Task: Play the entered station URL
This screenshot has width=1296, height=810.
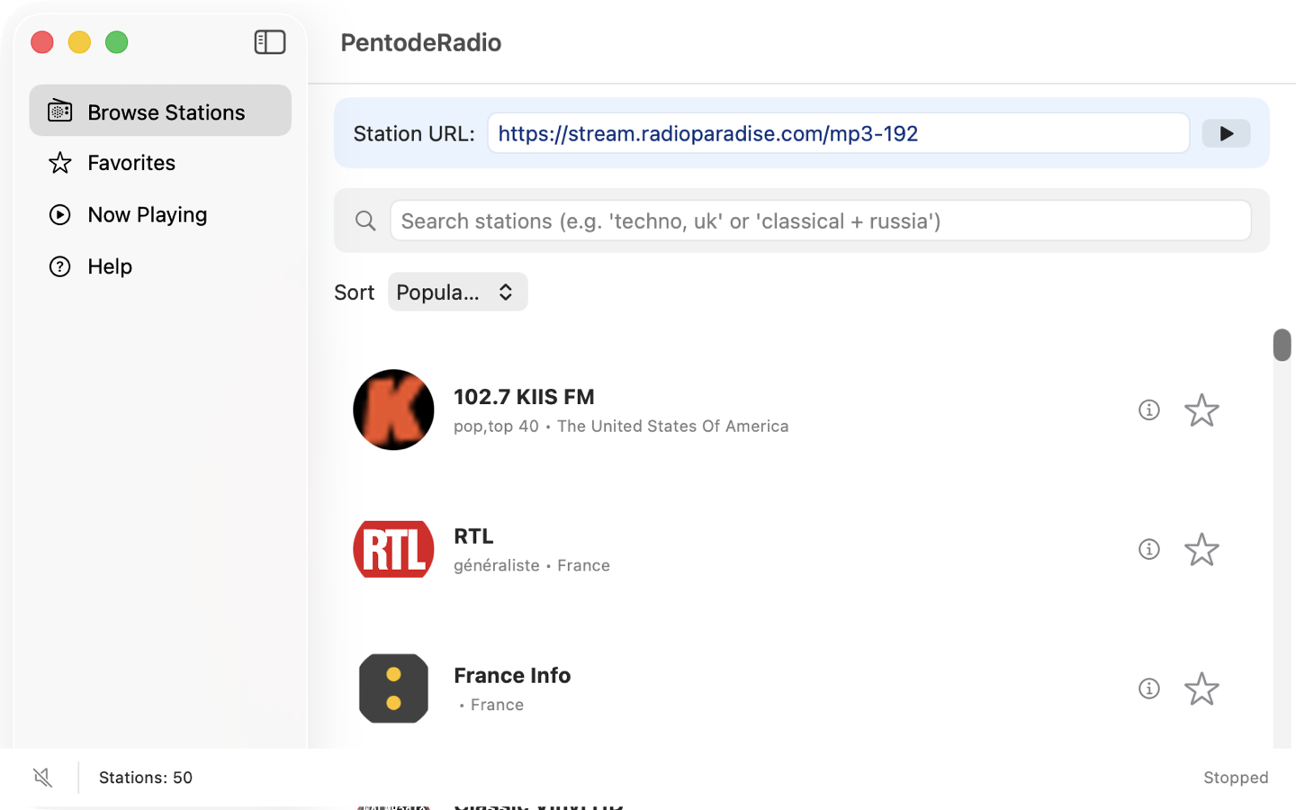Action: [x=1226, y=133]
